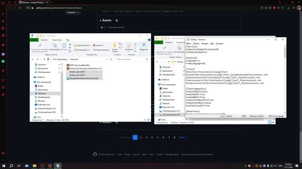Switch to large icons view in right Explorer
This screenshot has height=169, width=302.
273,122
